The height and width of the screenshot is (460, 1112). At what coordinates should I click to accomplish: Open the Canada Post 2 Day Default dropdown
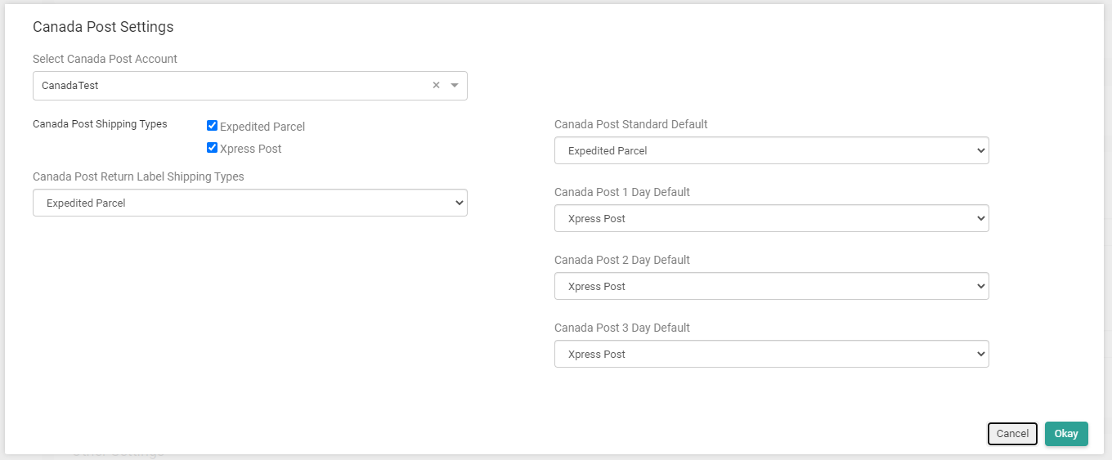772,286
